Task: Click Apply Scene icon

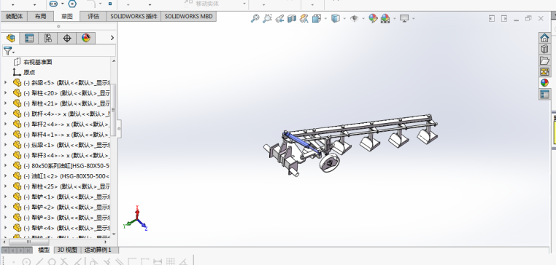Action: (x=385, y=18)
